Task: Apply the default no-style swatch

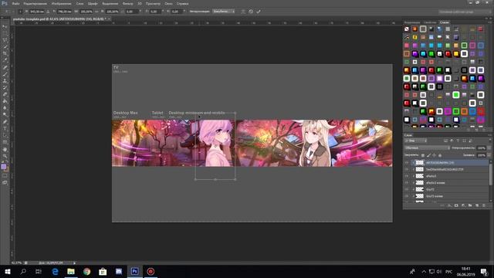Action: pos(407,29)
